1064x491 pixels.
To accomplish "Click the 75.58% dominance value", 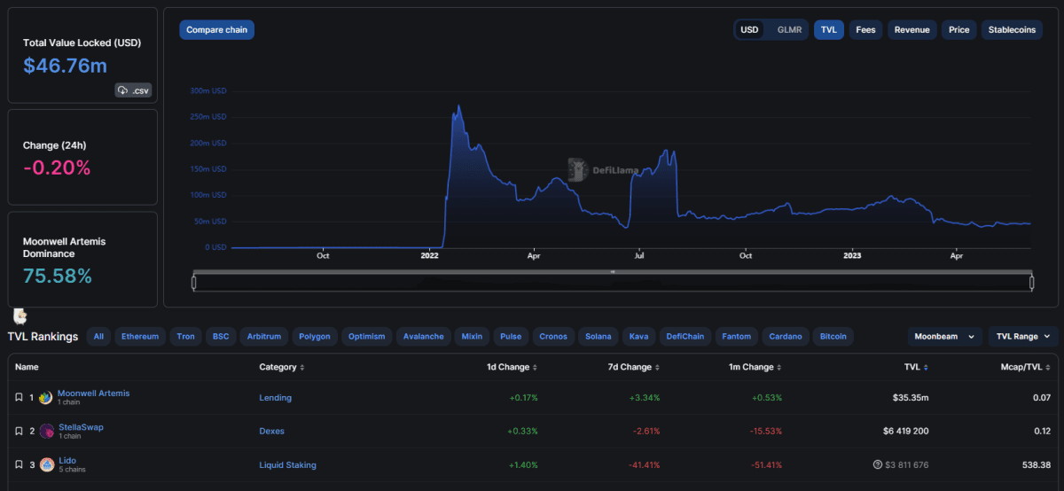I will click(58, 276).
